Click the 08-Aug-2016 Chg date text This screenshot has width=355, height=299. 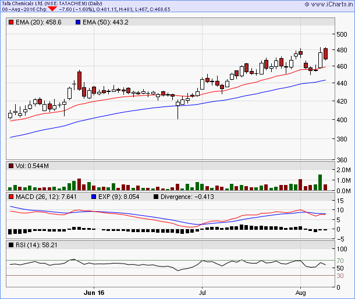(x=24, y=9)
